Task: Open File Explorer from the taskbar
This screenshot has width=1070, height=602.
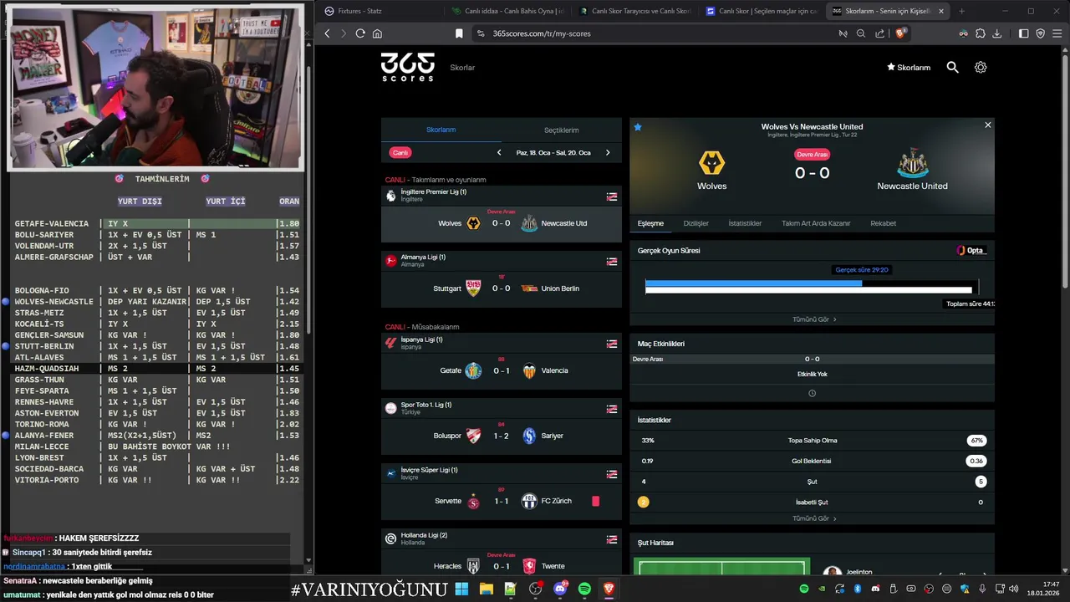Action: coord(486,589)
